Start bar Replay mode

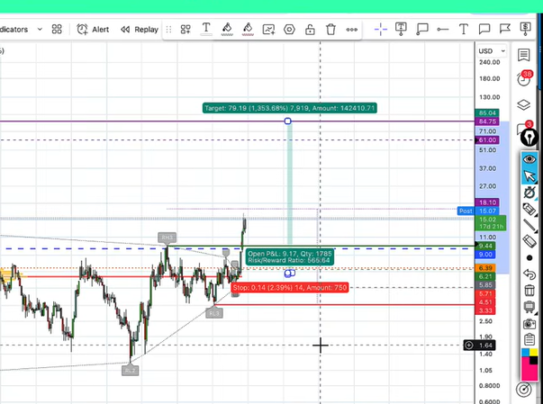(140, 30)
